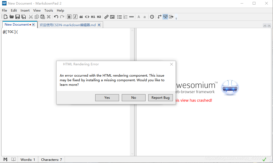The height and width of the screenshot is (163, 273).
Task: Redo the last undone action
Action: tap(62, 17)
